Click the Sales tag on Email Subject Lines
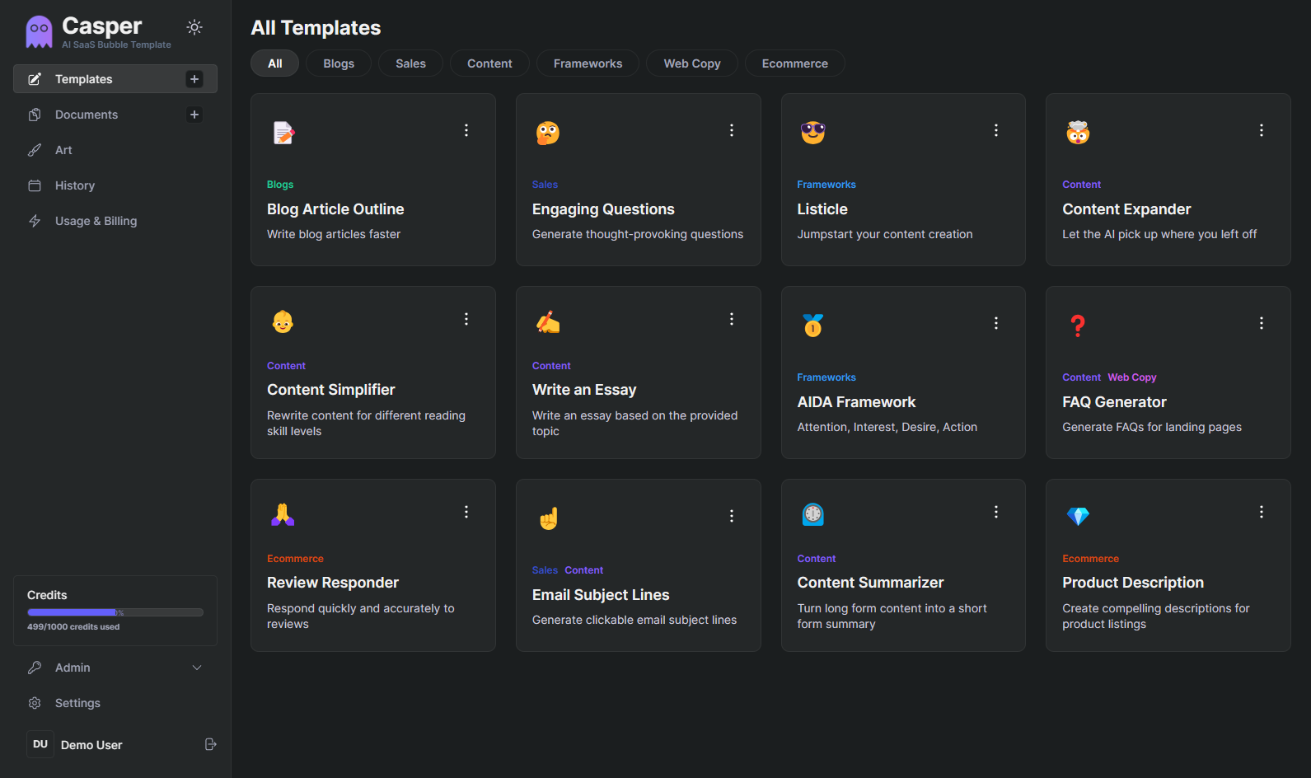Viewport: 1311px width, 778px height. coord(545,570)
